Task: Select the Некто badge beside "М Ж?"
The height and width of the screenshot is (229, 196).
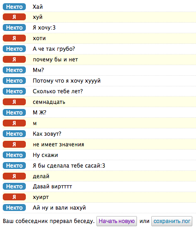Action: click(14, 113)
